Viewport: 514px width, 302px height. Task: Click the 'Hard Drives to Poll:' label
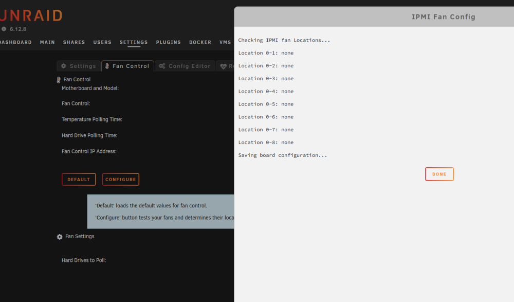click(x=84, y=260)
